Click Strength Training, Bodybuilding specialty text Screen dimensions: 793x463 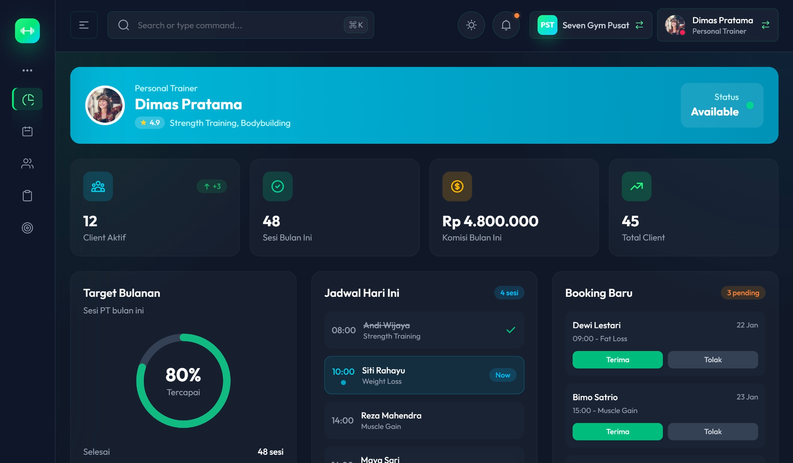pos(230,123)
